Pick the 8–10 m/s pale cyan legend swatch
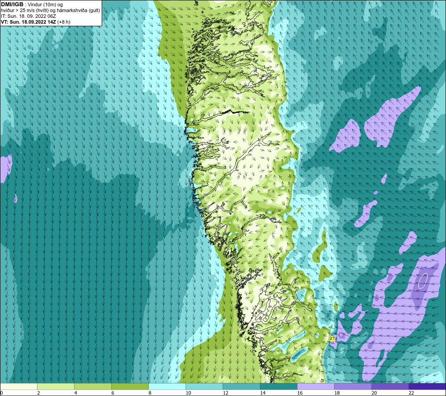 [167, 386]
